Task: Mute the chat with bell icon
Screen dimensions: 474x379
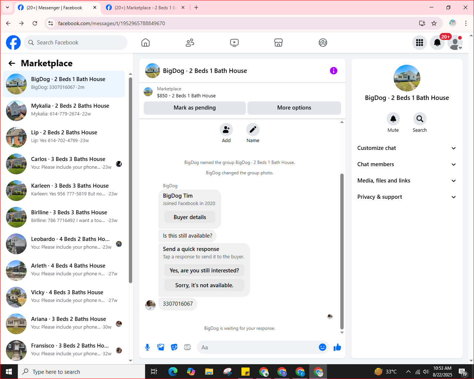Action: point(393,119)
